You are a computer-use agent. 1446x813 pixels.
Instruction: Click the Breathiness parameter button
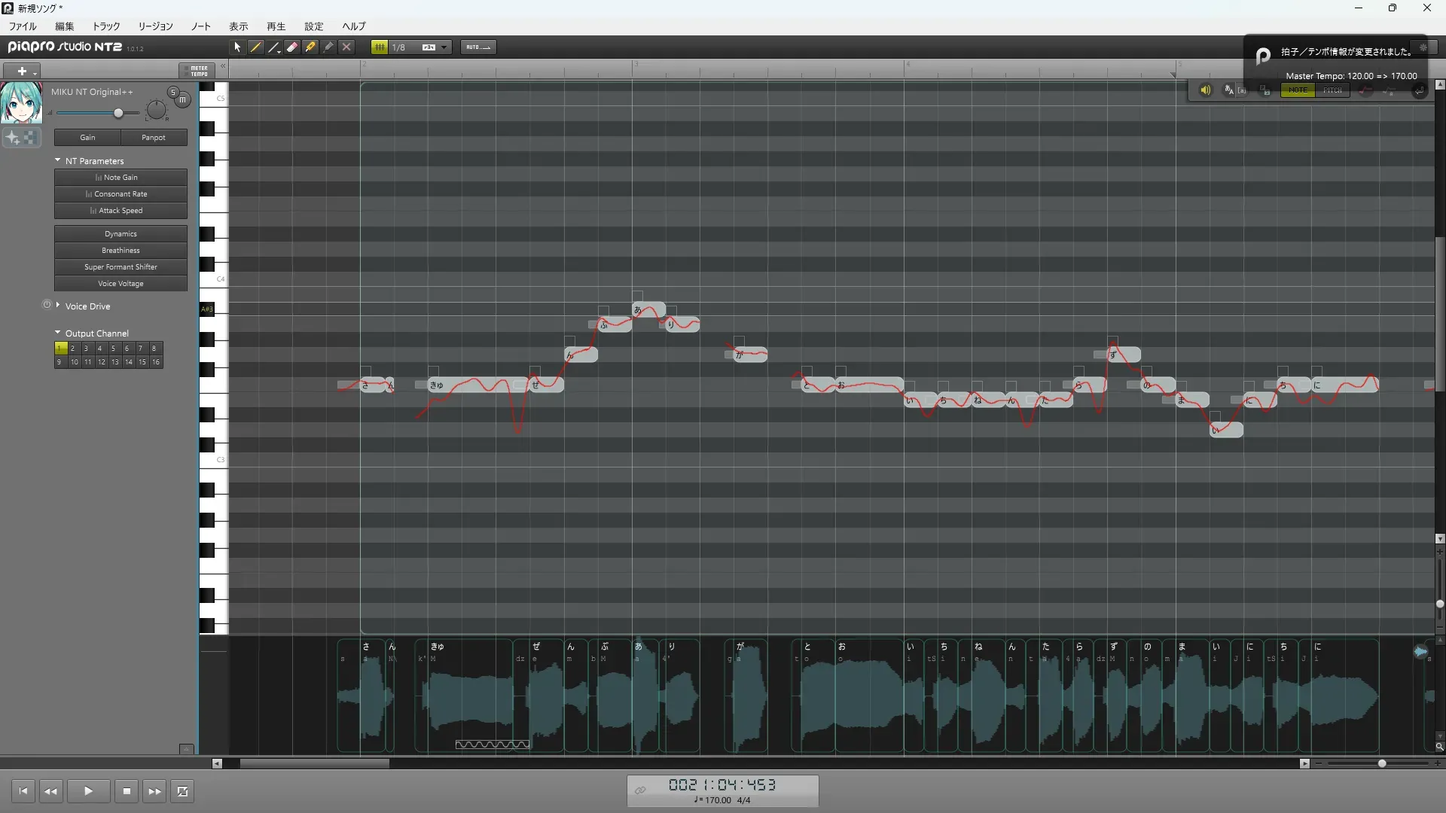coord(120,251)
